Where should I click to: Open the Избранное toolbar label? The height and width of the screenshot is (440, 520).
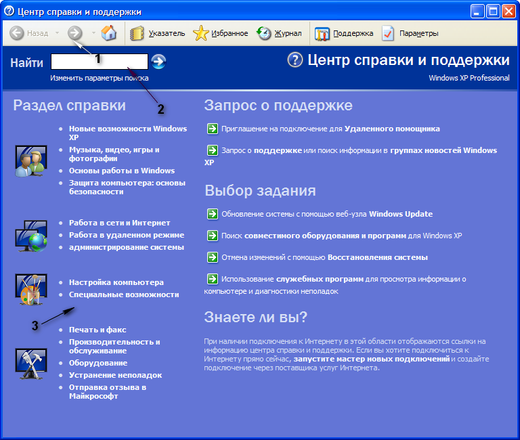tap(230, 33)
